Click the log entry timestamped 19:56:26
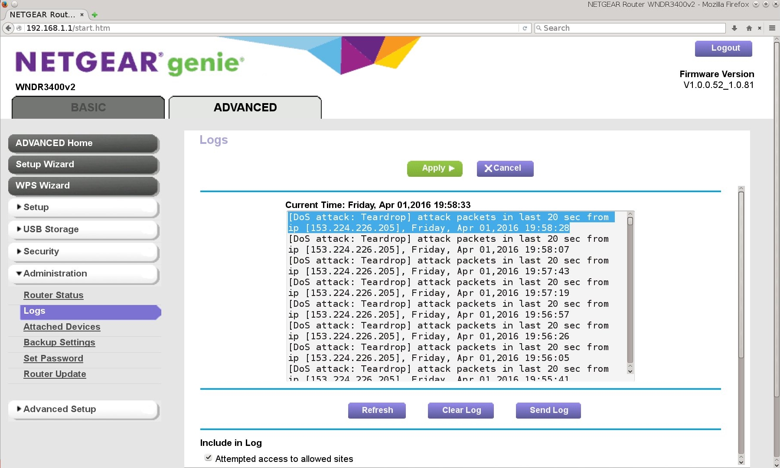Screen dimensions: 780x468 point(448,331)
